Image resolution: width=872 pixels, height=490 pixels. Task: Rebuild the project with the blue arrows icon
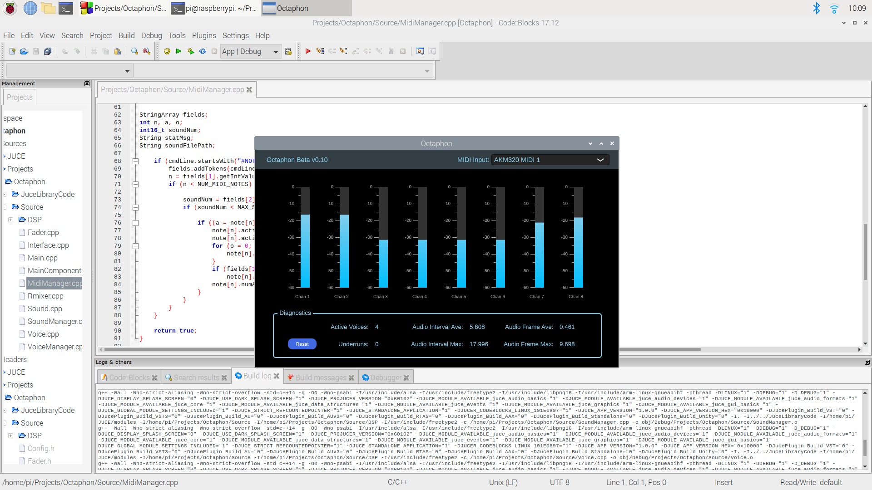(203, 51)
